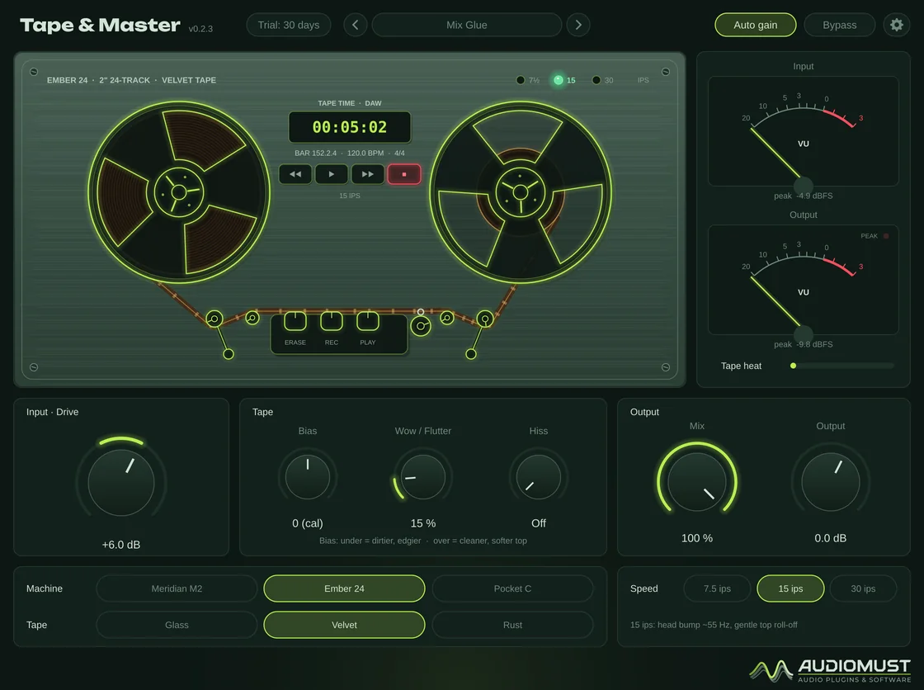Click the Bias knob
The image size is (924, 690).
(308, 476)
